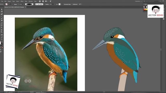Open the Effect menu
Screen dimensions: 166x93
click(22, 1)
